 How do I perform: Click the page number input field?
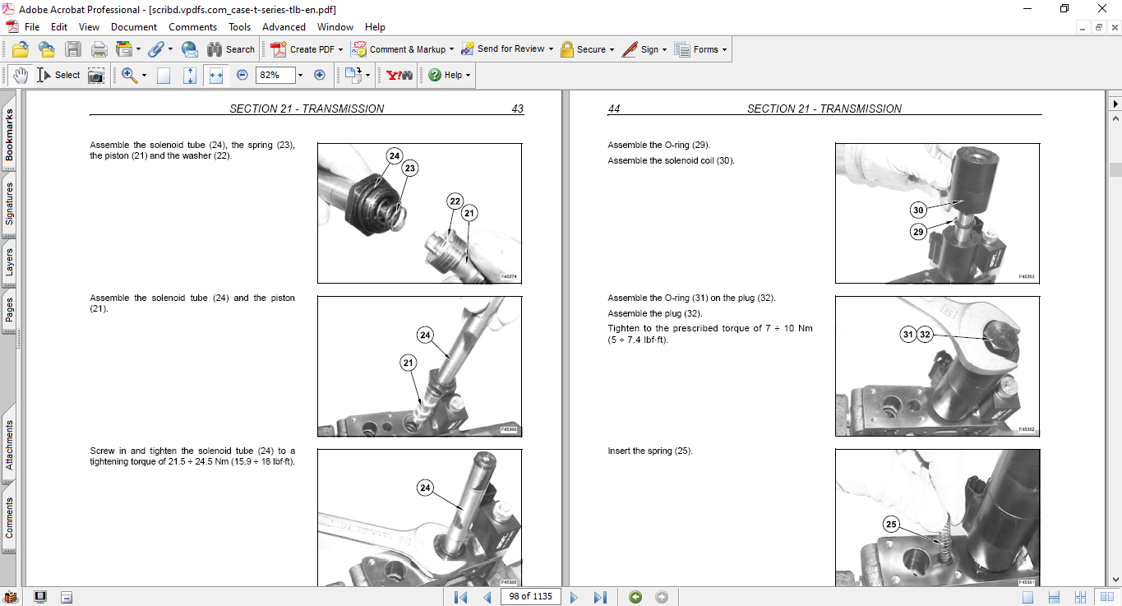(x=530, y=597)
